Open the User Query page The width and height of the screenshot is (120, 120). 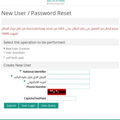point(48,106)
